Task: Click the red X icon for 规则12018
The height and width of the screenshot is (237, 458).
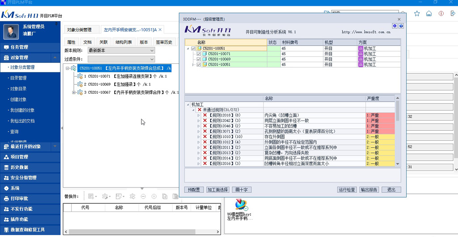Action: click(x=205, y=115)
